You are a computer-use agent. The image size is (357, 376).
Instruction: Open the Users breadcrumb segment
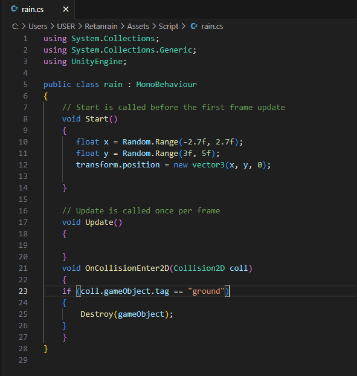[x=38, y=26]
